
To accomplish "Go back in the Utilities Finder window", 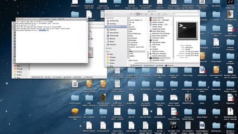I will [x=107, y=14].
